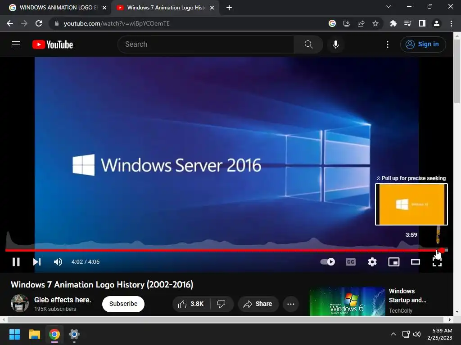
Task: Click the Chrome taskbar icon
Action: (x=54, y=334)
